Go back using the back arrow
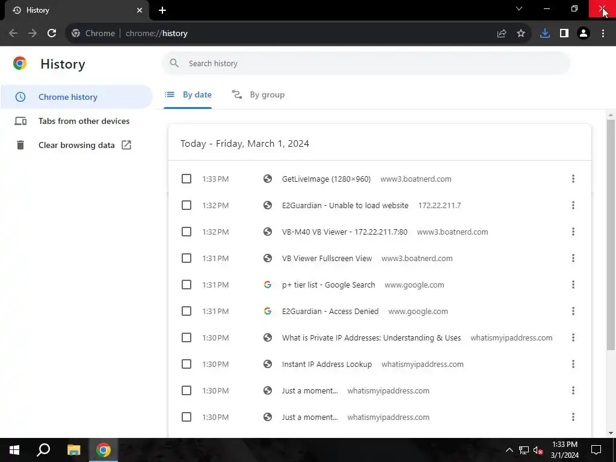The image size is (616, 462). (x=13, y=34)
